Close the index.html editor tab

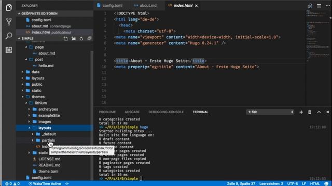click(x=196, y=6)
